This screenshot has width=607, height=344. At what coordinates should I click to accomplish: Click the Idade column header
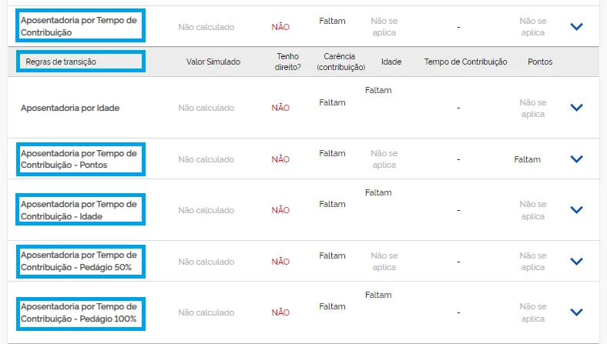pos(391,62)
